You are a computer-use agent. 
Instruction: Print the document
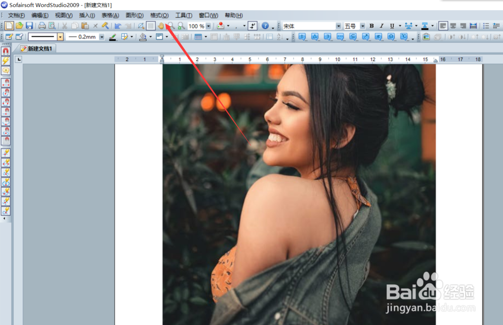point(42,26)
